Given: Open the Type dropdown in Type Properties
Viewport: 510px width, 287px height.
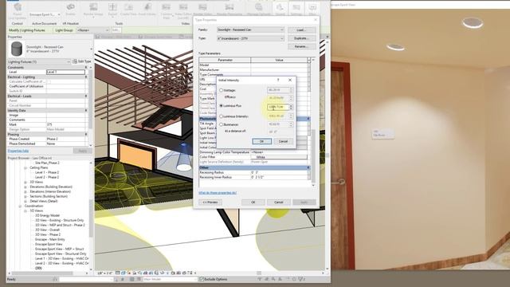Looking at the screenshot, I should point(250,38).
